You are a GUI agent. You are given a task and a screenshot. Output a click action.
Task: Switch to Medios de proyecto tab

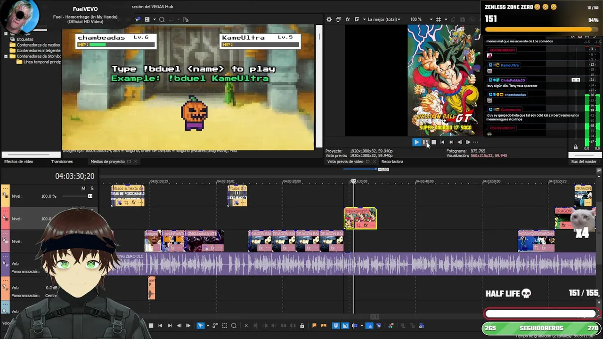point(107,161)
